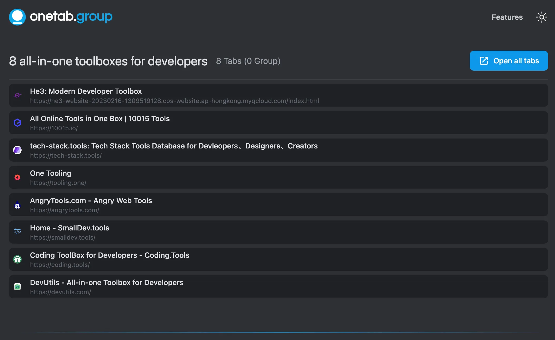Image resolution: width=555 pixels, height=340 pixels.
Task: Click the 10015 Tools hexagon favicon
Action: point(17,123)
